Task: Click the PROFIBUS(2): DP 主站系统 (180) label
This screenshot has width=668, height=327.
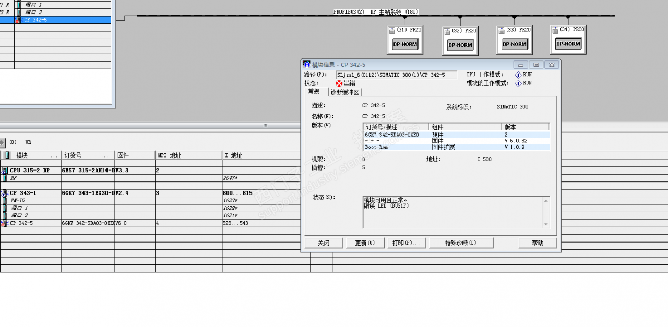Action: [x=376, y=11]
